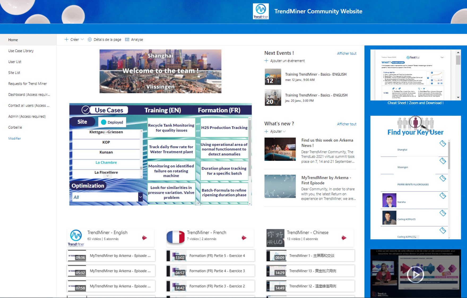Image resolution: width=467 pixels, height=298 pixels.
Task: Click the Chinese Hello channel icon
Action: [275, 238]
